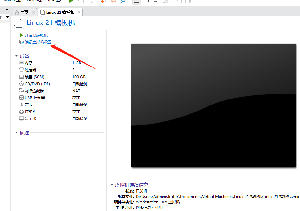The width and height of the screenshot is (300, 211).
Task: Collapse the 设备 section
Action: (16, 56)
